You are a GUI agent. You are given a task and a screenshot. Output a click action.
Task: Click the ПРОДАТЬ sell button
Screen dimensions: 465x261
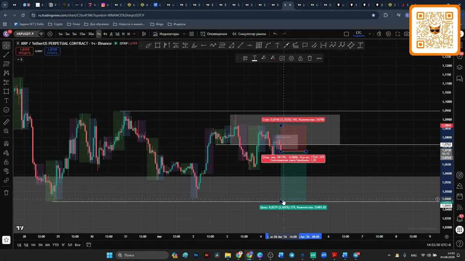pos(24,51)
